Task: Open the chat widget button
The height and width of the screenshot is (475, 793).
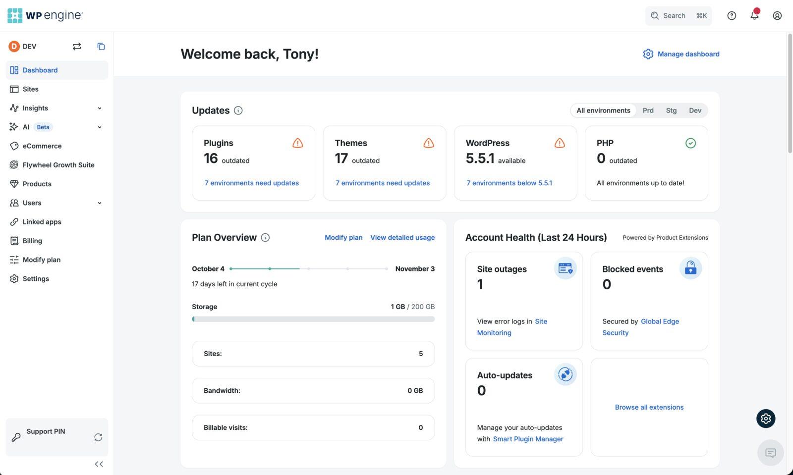Action: tap(771, 453)
